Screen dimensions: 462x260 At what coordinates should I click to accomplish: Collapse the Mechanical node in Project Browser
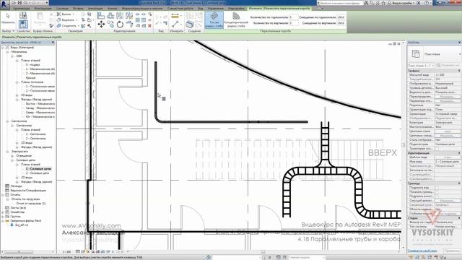point(7,51)
